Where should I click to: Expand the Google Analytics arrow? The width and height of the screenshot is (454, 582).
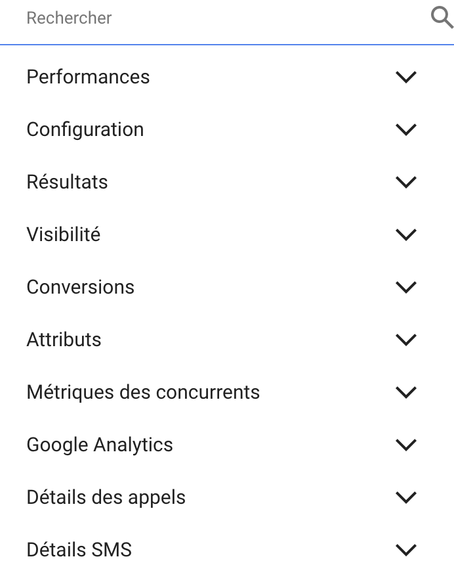407,445
